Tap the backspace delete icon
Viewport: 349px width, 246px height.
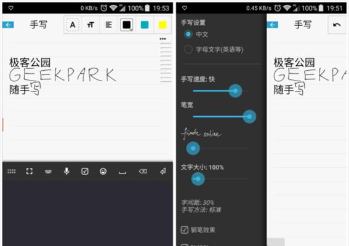click(143, 171)
